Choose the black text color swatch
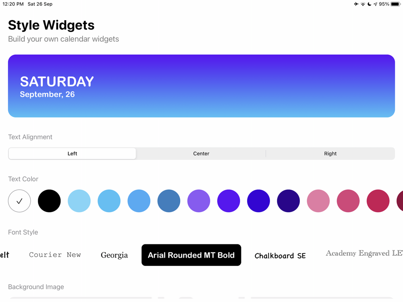 (49, 201)
